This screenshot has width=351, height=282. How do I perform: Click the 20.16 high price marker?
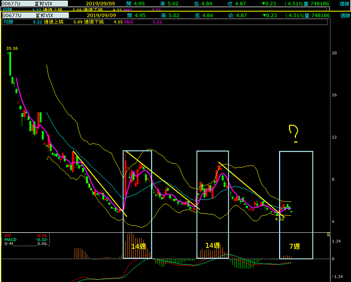pos(12,49)
